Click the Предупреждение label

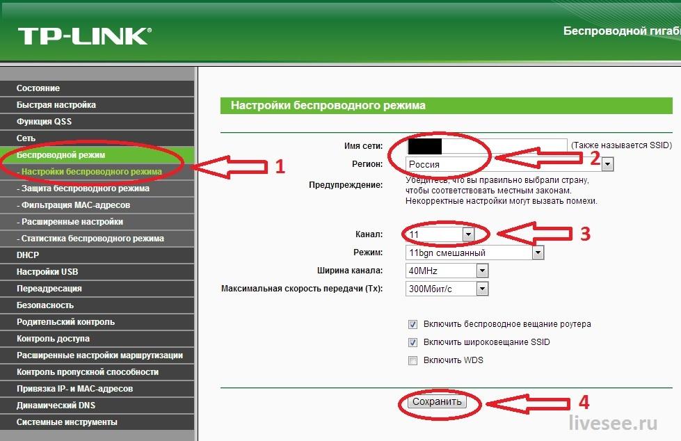point(346,185)
